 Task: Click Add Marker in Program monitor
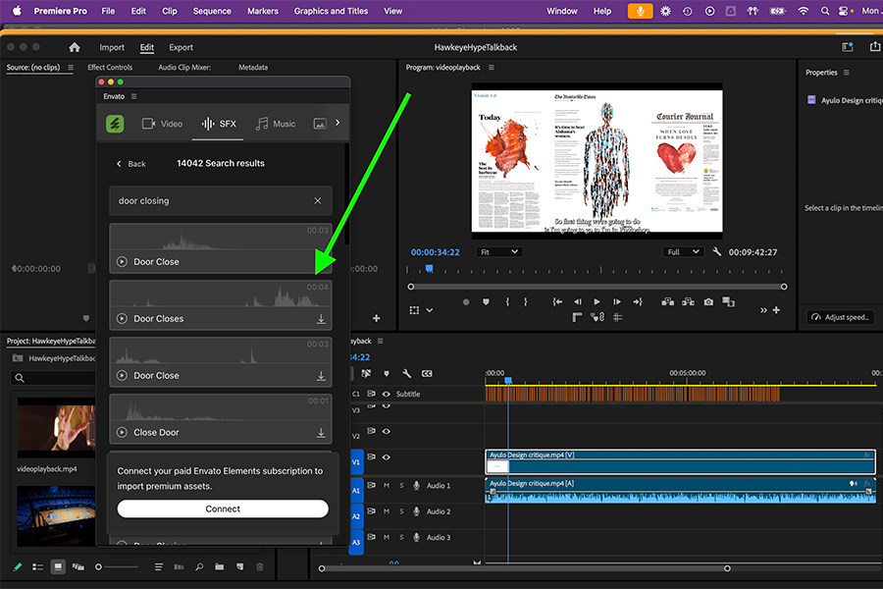486,302
